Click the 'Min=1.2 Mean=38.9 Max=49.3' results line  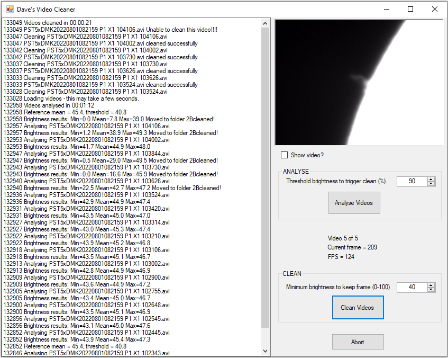tap(111, 133)
